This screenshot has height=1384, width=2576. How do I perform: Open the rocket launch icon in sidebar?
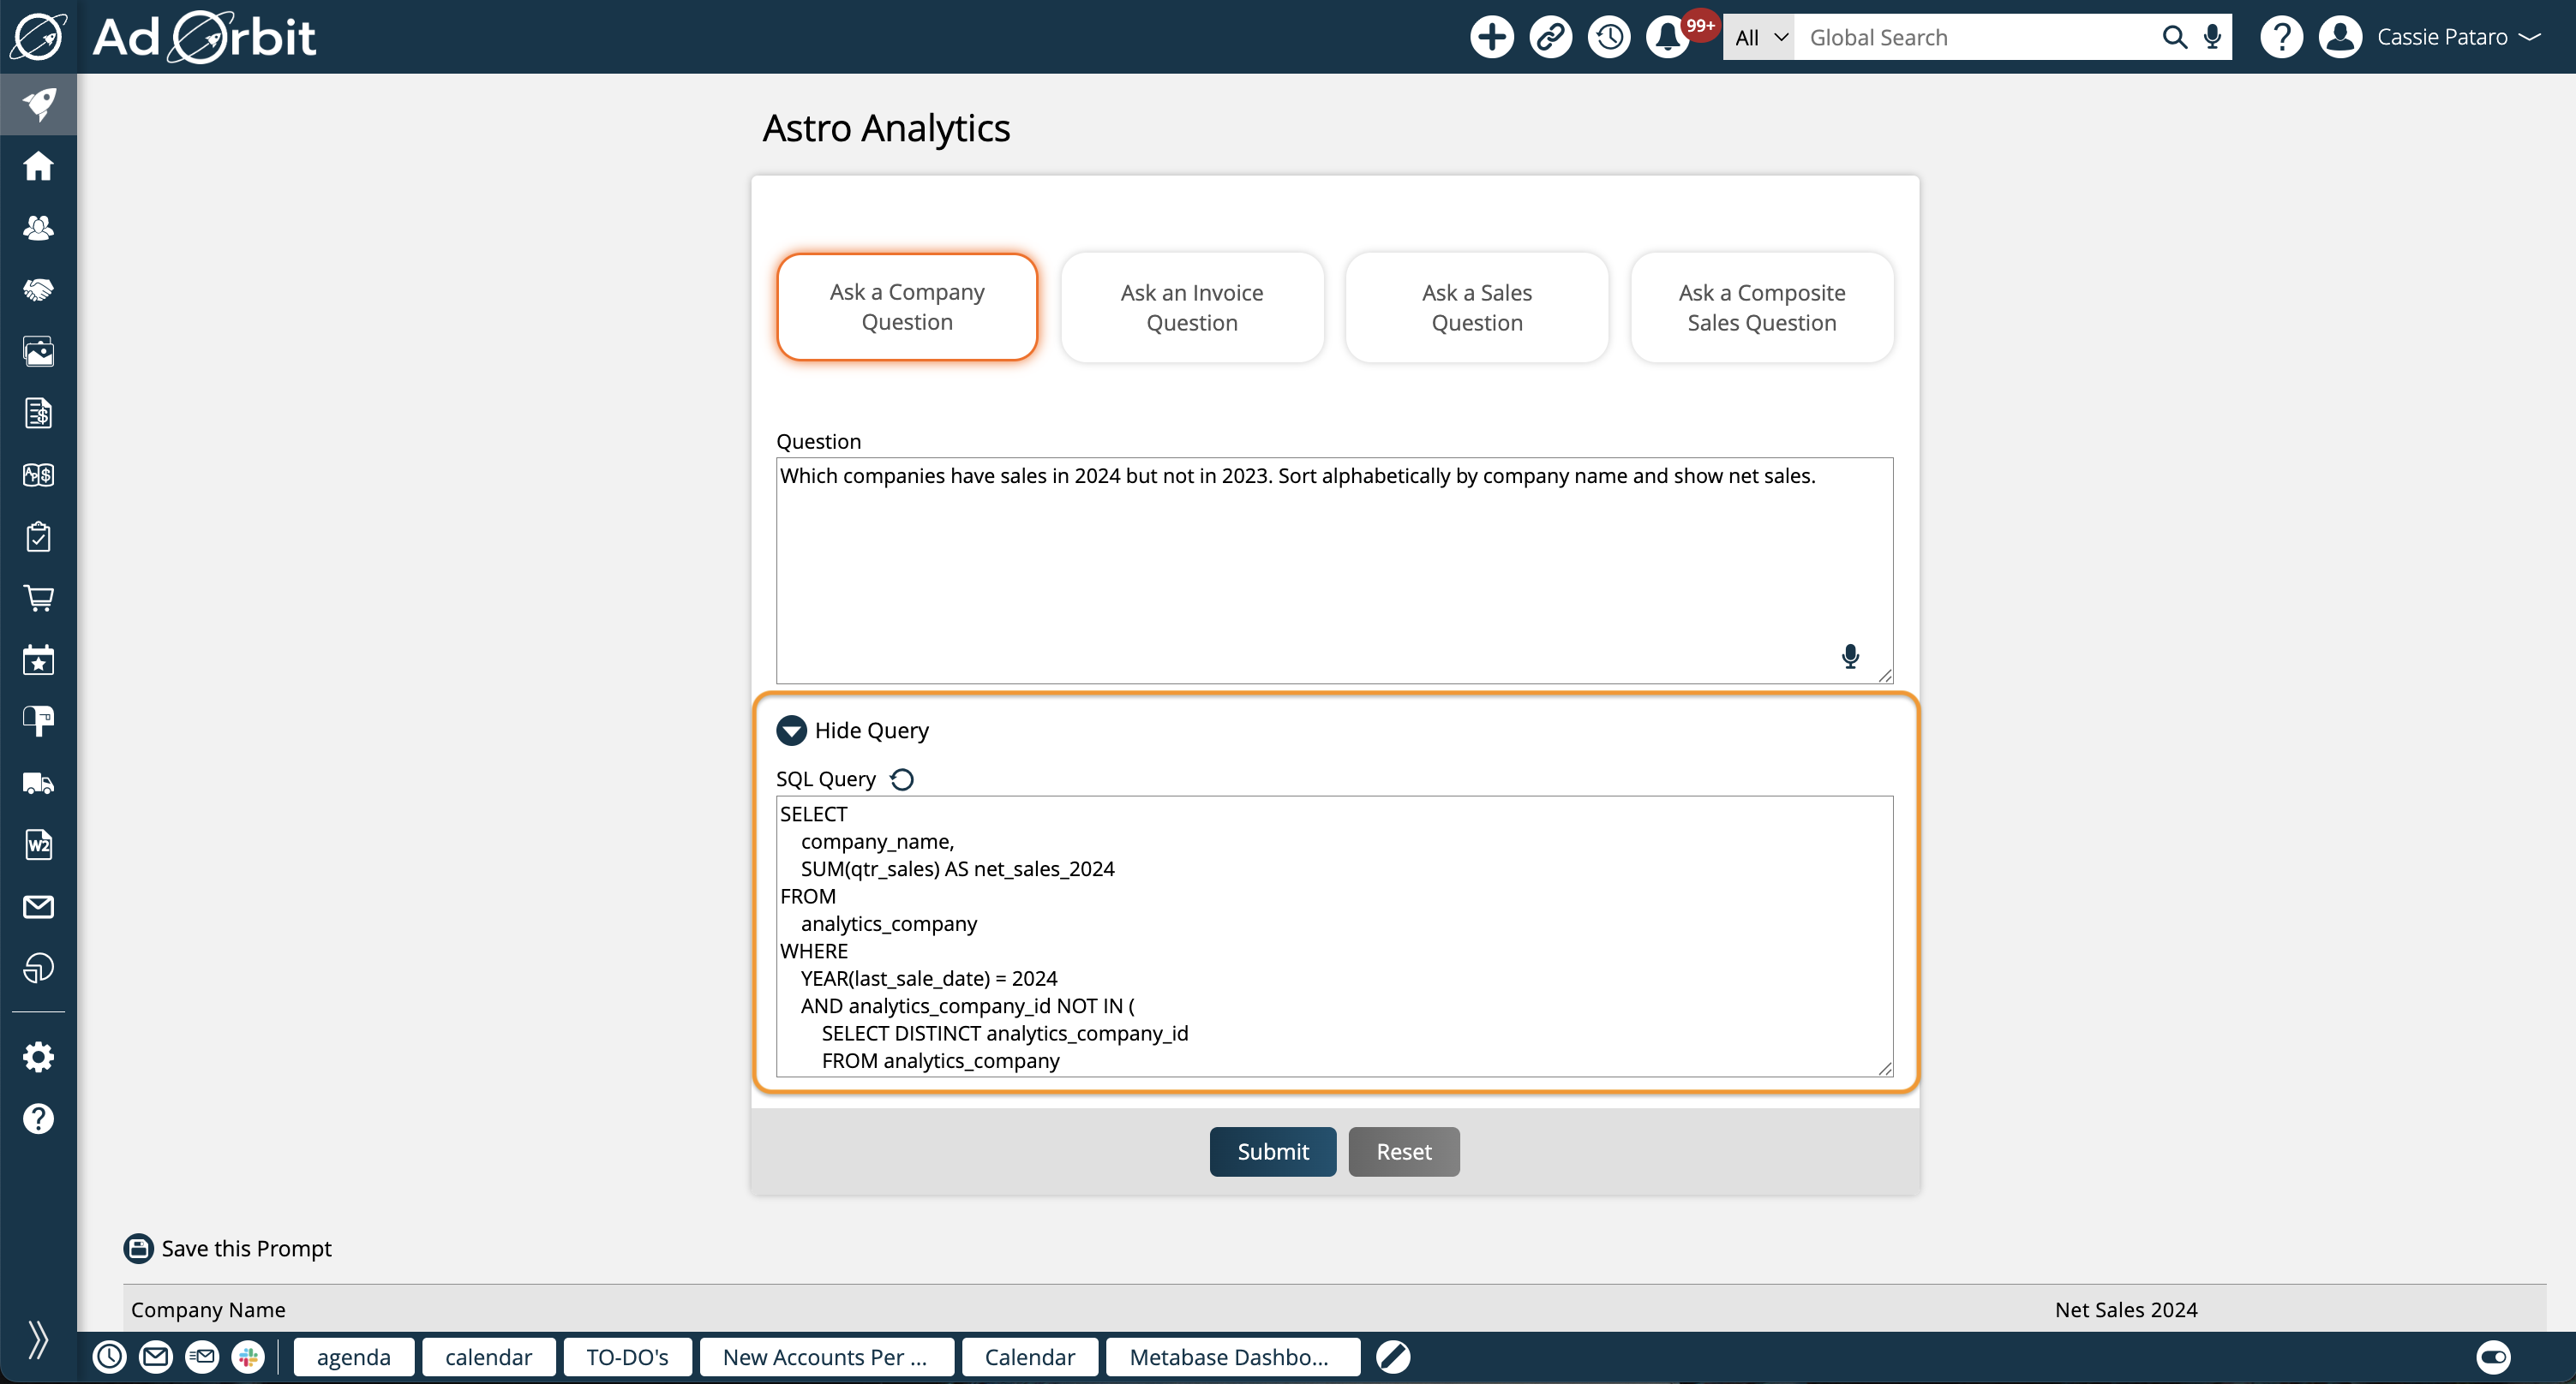(38, 104)
